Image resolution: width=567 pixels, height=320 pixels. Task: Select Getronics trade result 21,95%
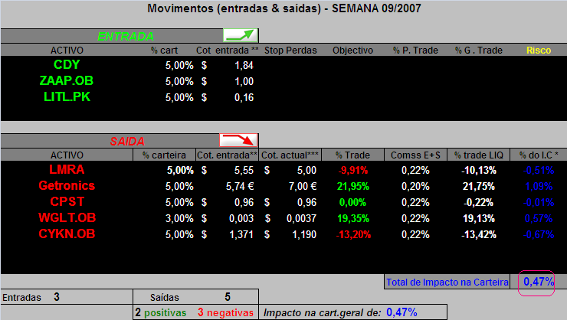[353, 186]
